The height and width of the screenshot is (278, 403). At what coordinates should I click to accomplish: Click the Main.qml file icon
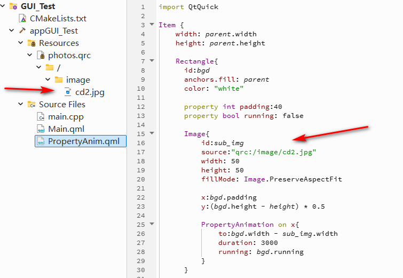(41, 129)
